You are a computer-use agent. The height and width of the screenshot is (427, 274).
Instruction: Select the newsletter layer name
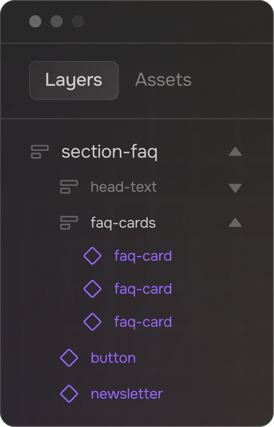(x=127, y=394)
